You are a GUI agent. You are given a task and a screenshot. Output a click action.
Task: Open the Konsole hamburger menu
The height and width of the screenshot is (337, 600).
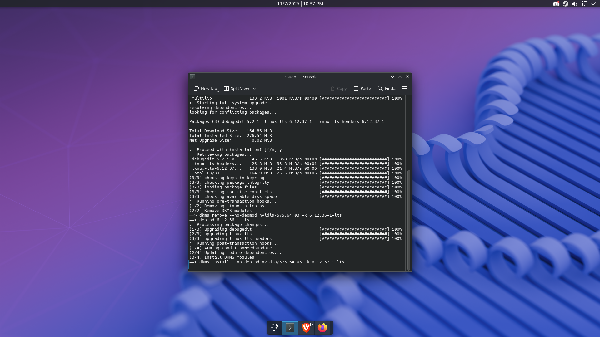coord(405,88)
